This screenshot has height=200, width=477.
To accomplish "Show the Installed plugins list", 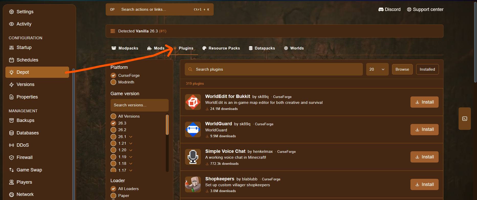I will (427, 69).
